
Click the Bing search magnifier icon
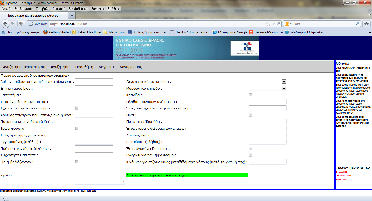pos(358,24)
